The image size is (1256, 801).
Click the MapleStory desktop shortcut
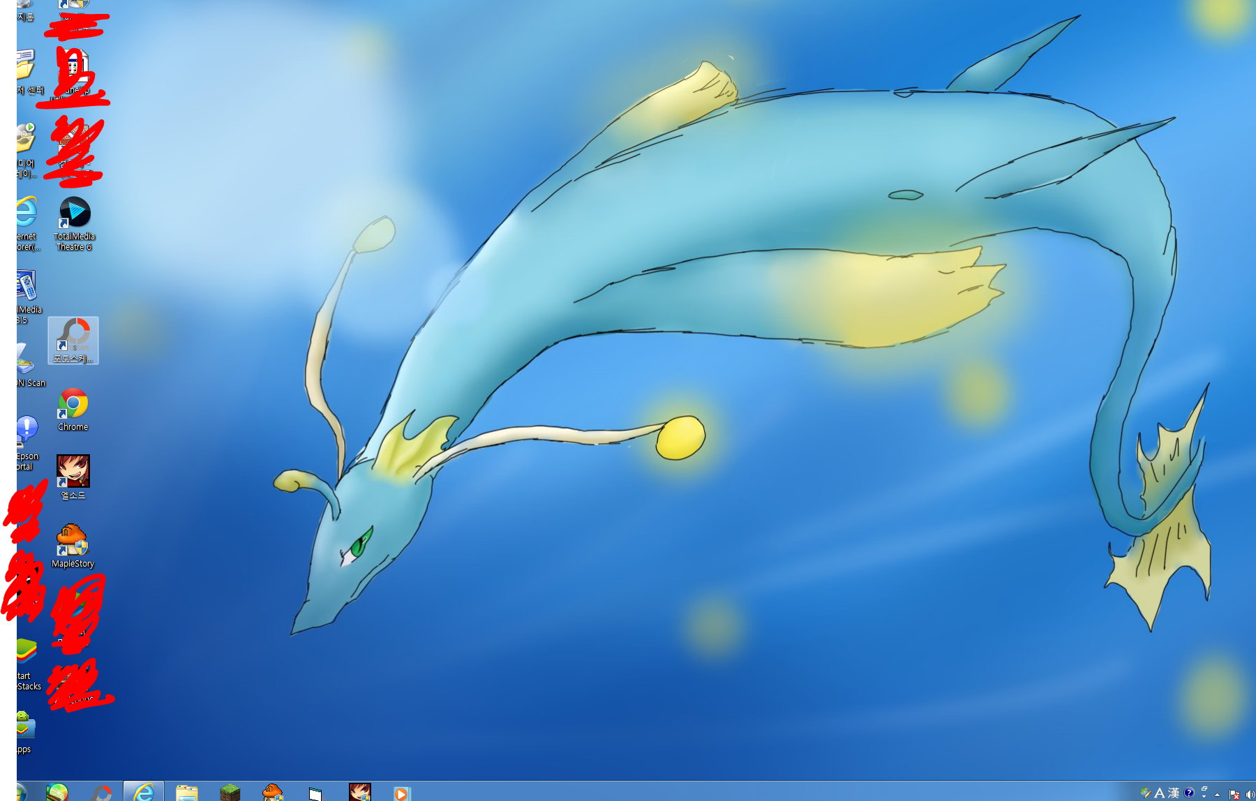click(x=72, y=541)
